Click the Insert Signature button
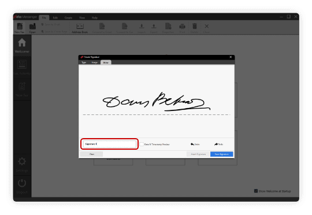The image size is (312, 215). [198, 154]
